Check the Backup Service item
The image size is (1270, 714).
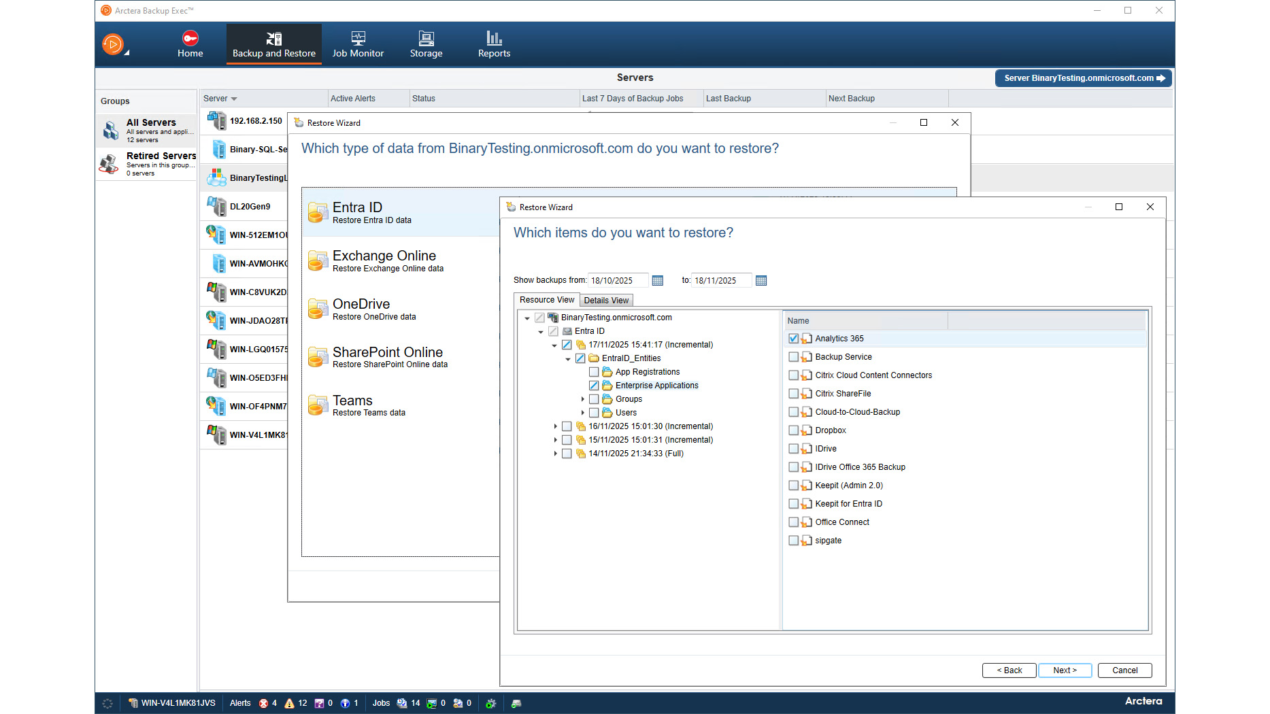pos(794,356)
